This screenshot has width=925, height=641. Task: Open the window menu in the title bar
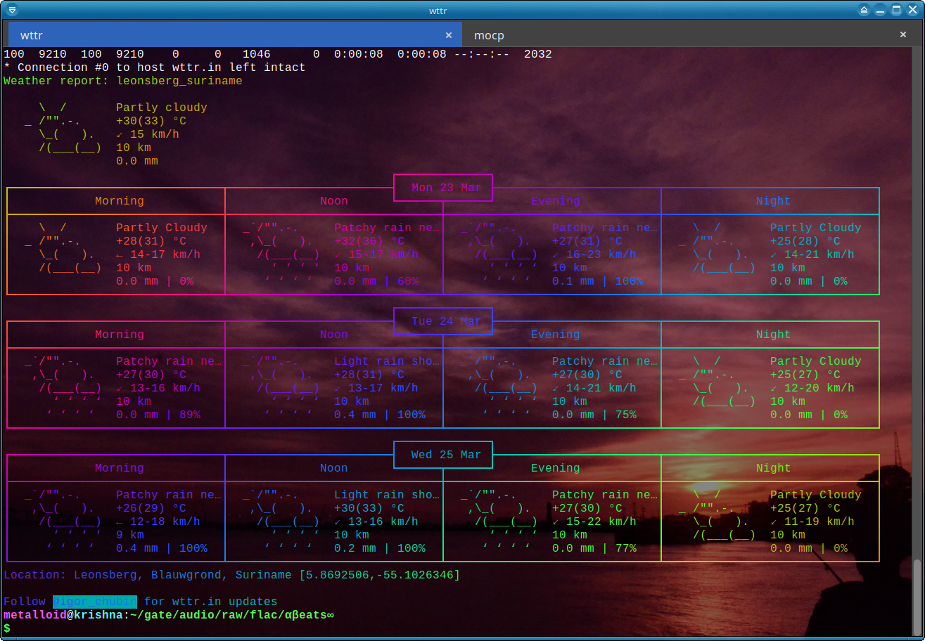[x=11, y=10]
